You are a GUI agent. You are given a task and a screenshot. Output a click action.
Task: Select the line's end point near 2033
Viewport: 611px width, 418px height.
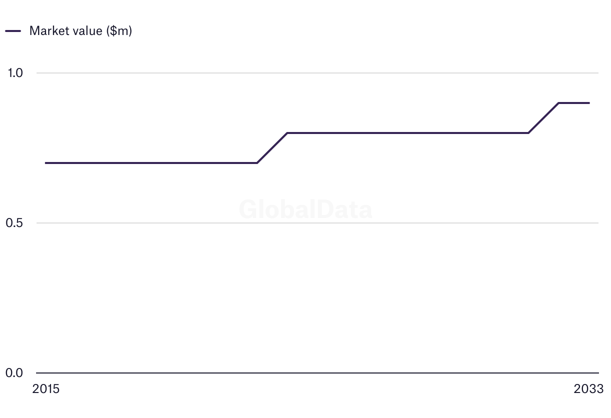(x=589, y=103)
